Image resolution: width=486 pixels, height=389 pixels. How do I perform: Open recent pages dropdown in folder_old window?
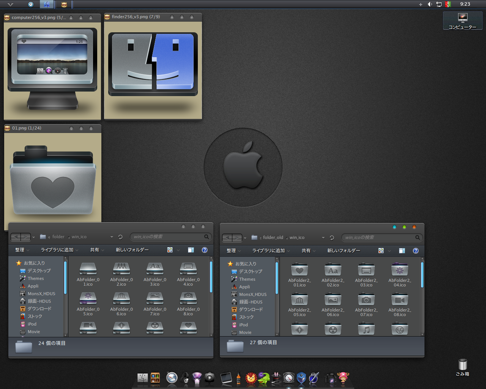(x=245, y=238)
